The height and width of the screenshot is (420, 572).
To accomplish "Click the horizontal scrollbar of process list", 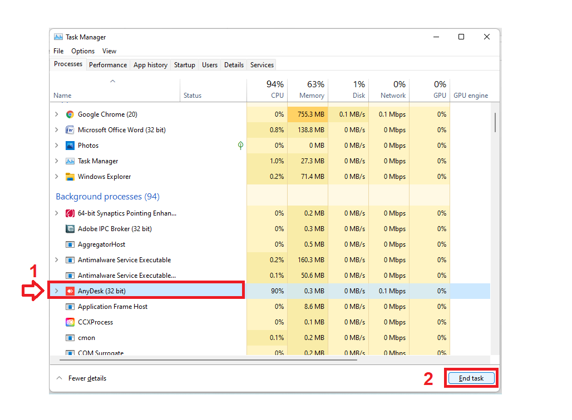I will click(x=208, y=360).
